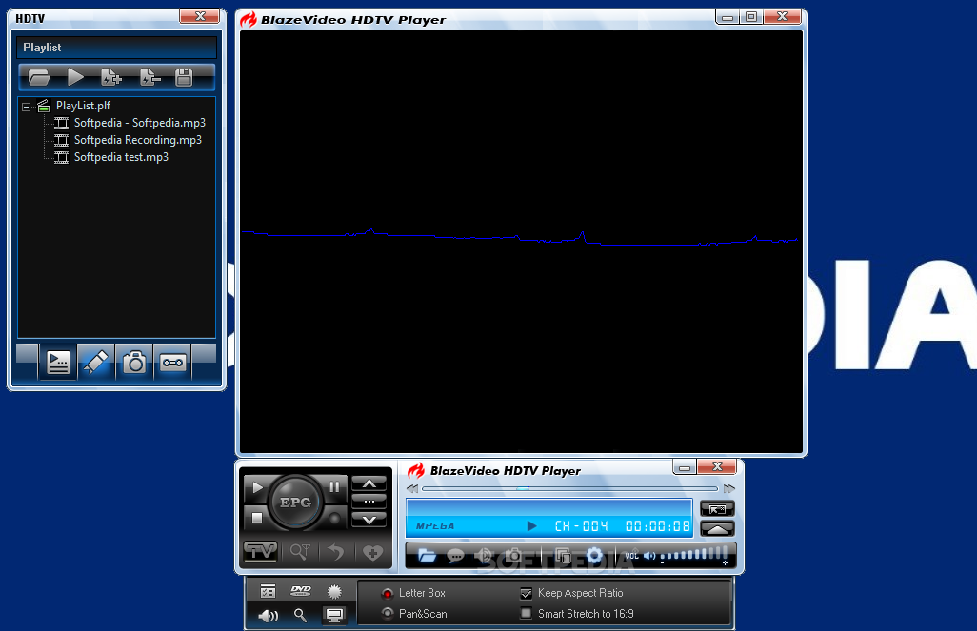Fast forward using the seek bar's right arrows
Image resolution: width=977 pixels, height=631 pixels.
(x=729, y=489)
